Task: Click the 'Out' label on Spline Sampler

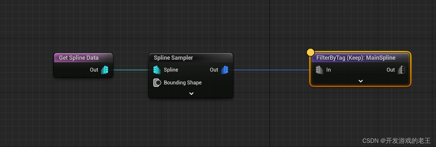Action: [x=214, y=70]
